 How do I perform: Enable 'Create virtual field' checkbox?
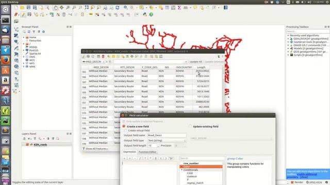126,131
